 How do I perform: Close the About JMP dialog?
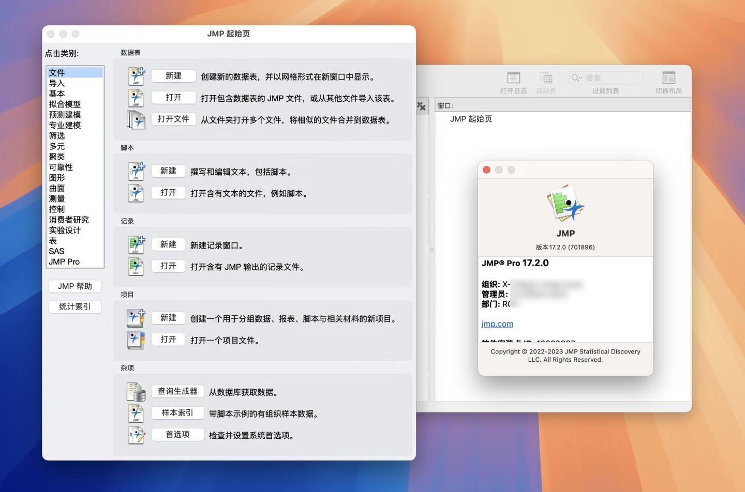[486, 170]
